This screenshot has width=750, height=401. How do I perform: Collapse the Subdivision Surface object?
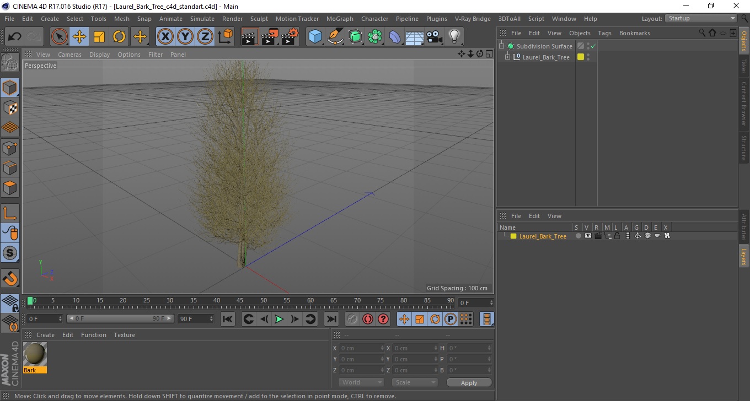click(x=501, y=46)
